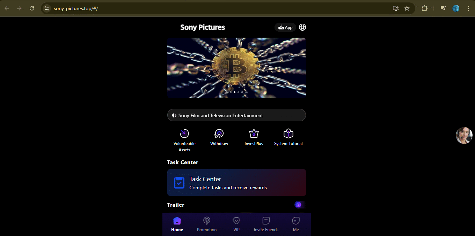The image size is (475, 236).
Task: Click the globe language icon
Action: [x=302, y=27]
